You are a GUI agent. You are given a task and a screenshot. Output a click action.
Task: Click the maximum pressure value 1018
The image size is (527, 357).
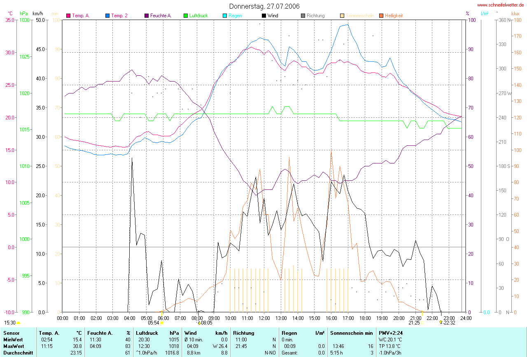point(174,346)
